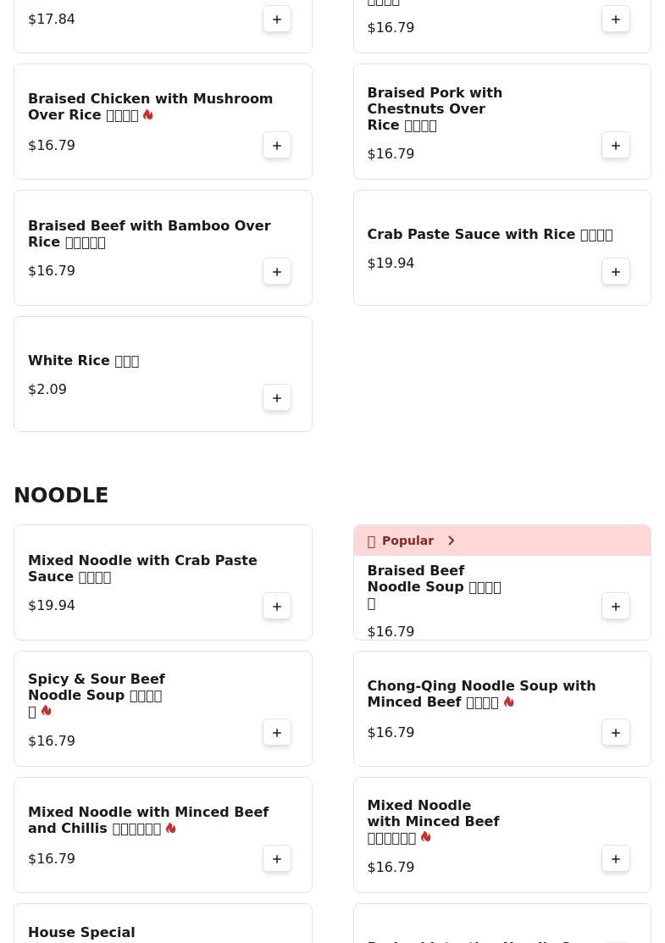
Task: Add Crab Paste Sauce with Rice
Action: tap(616, 272)
